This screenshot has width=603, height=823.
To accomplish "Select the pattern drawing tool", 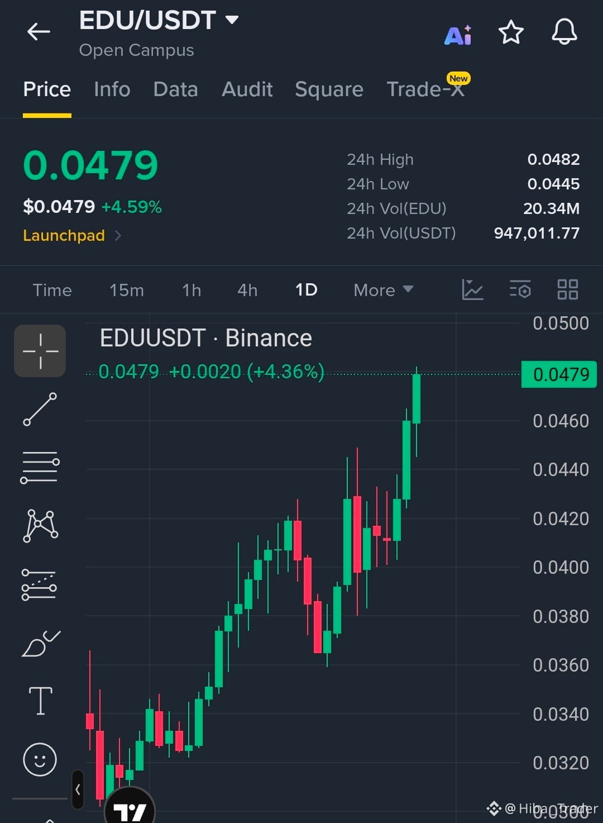I will point(40,526).
